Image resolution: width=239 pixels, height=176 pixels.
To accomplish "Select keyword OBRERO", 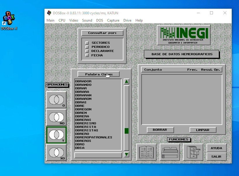I will 82,134.
